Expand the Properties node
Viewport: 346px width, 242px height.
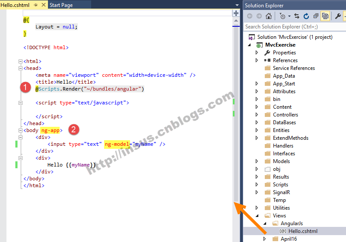257,53
